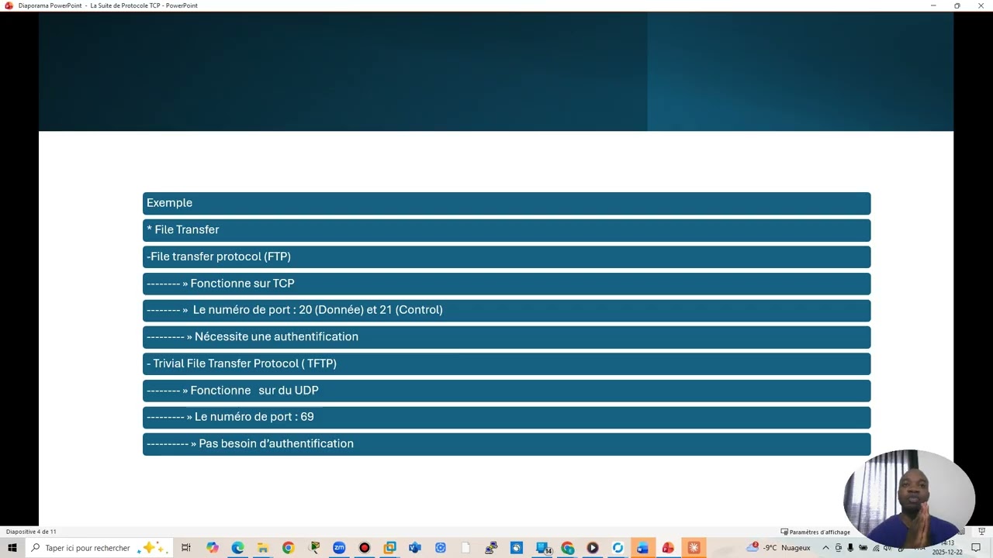Click the slideshow view icon in status bar

click(x=981, y=532)
